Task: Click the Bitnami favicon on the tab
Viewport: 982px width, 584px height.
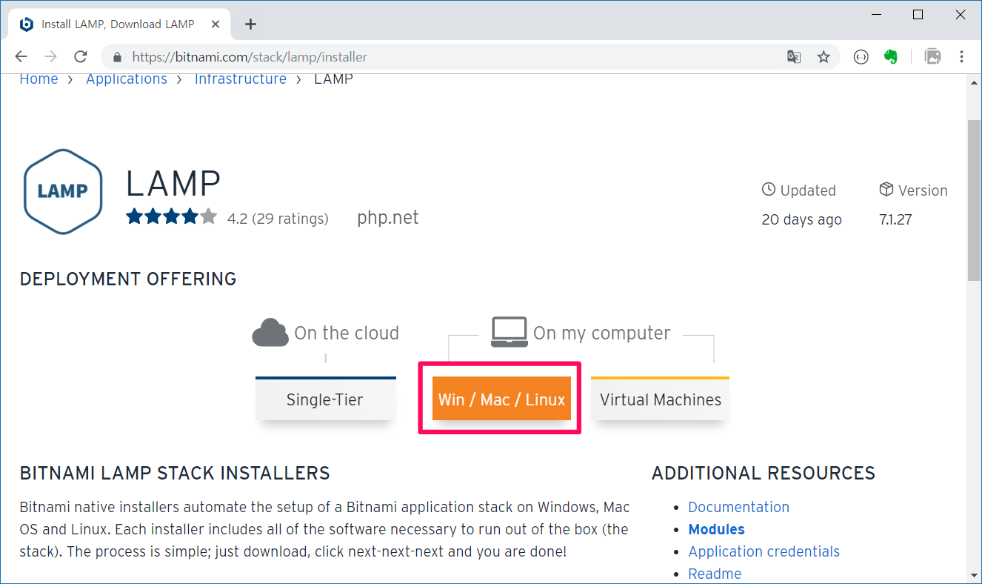Action: point(26,24)
